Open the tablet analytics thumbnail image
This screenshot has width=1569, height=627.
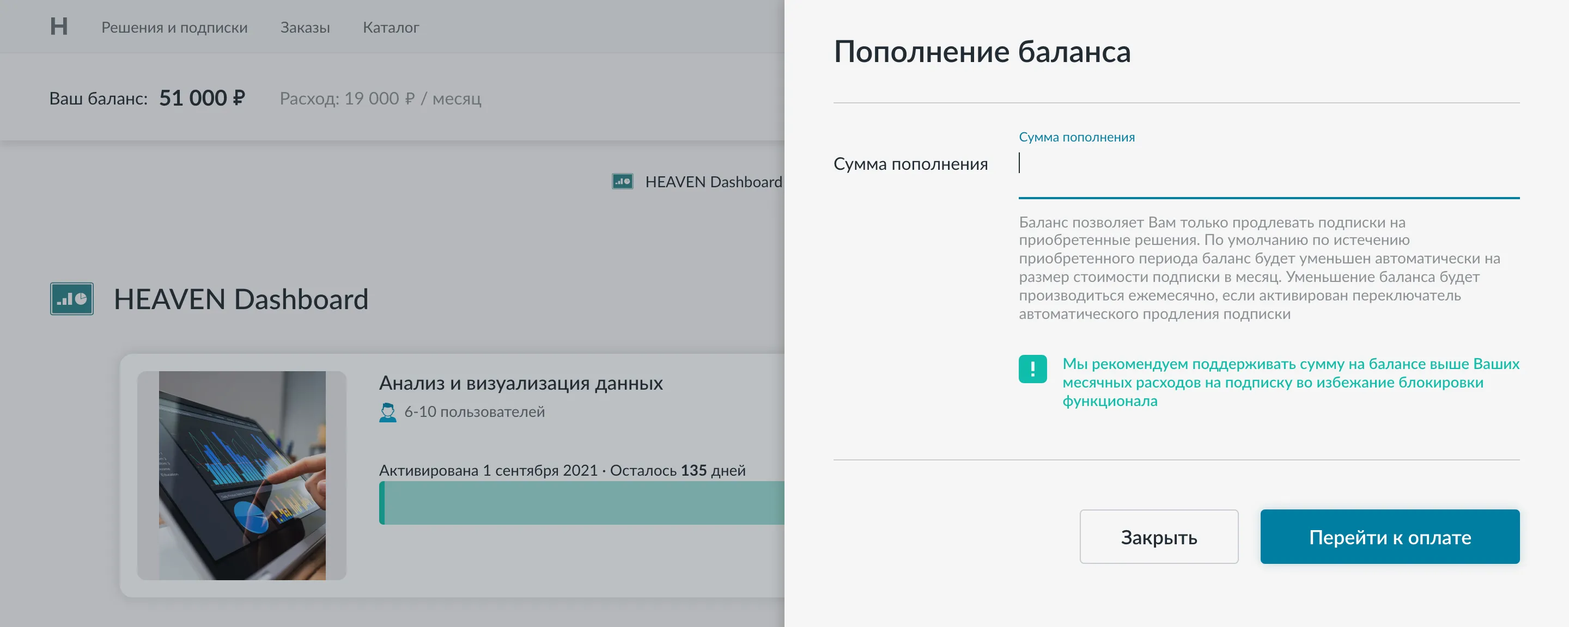point(242,476)
